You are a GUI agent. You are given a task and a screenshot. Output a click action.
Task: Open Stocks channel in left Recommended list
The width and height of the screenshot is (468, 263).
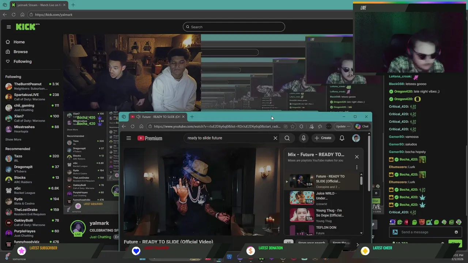coord(32,180)
